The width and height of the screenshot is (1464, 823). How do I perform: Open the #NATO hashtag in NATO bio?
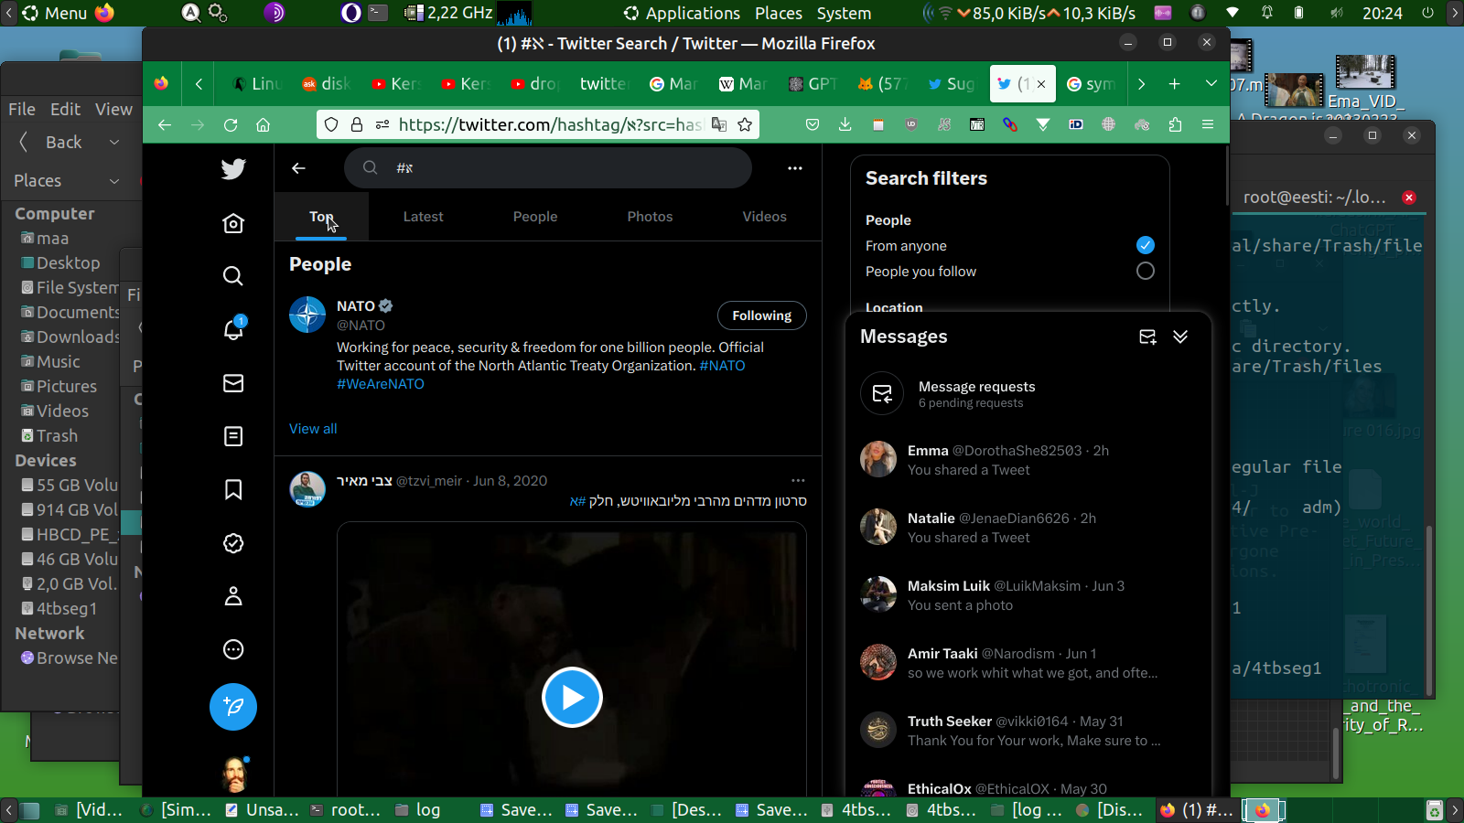tap(722, 366)
